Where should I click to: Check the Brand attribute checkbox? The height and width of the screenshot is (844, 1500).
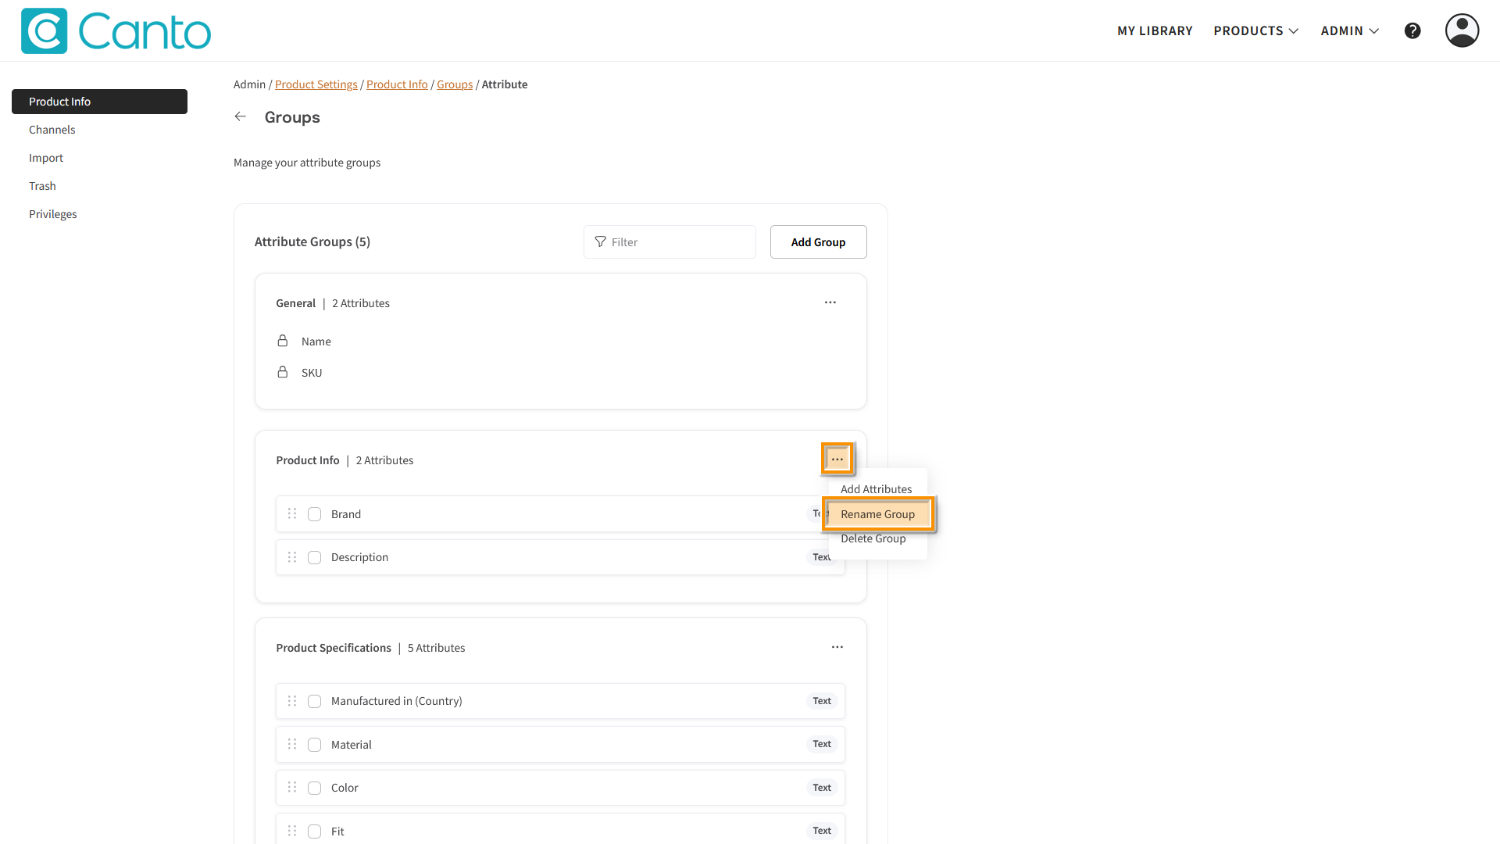[314, 514]
